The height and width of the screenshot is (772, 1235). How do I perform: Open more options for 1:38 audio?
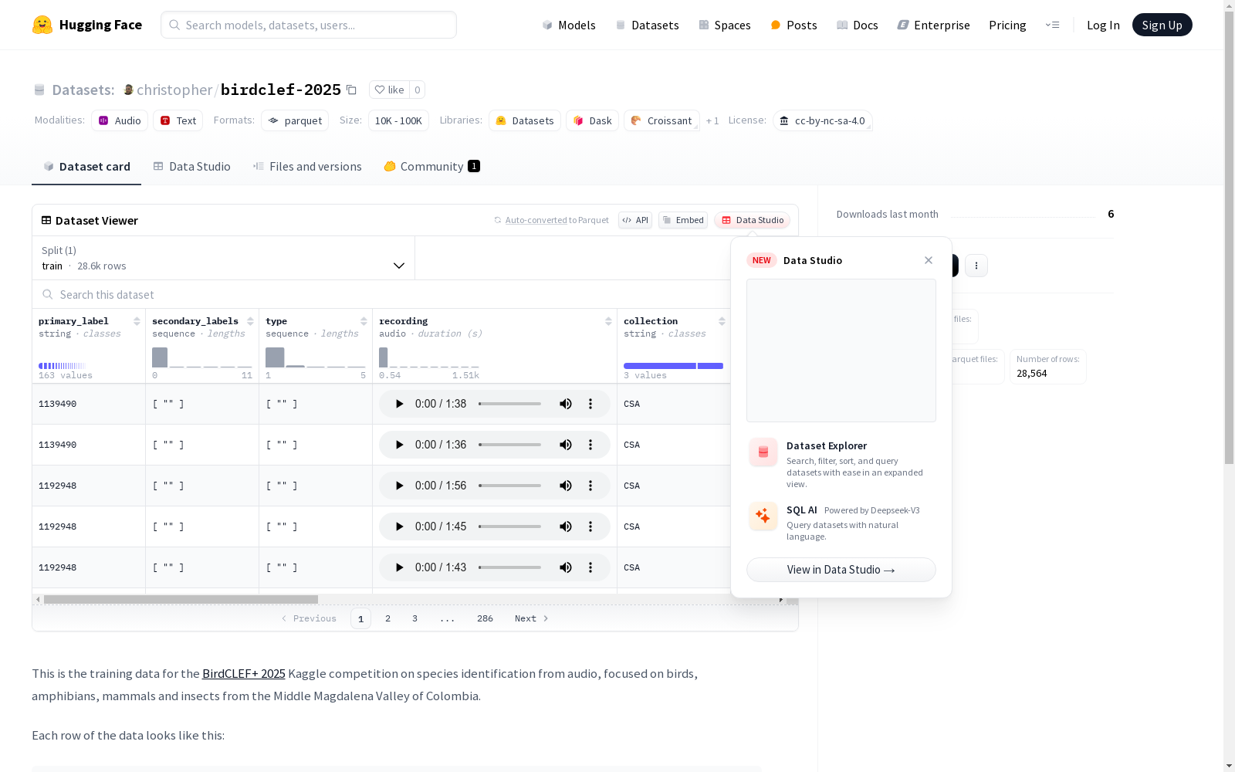click(x=590, y=404)
